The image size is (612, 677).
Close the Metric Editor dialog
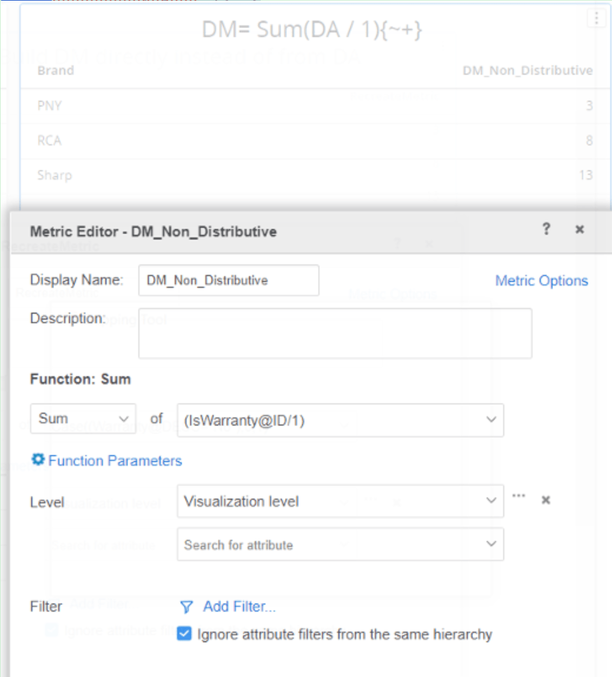[580, 230]
